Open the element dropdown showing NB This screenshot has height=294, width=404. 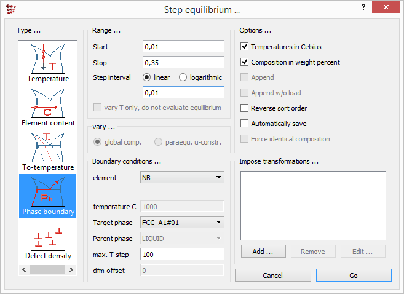pos(182,178)
